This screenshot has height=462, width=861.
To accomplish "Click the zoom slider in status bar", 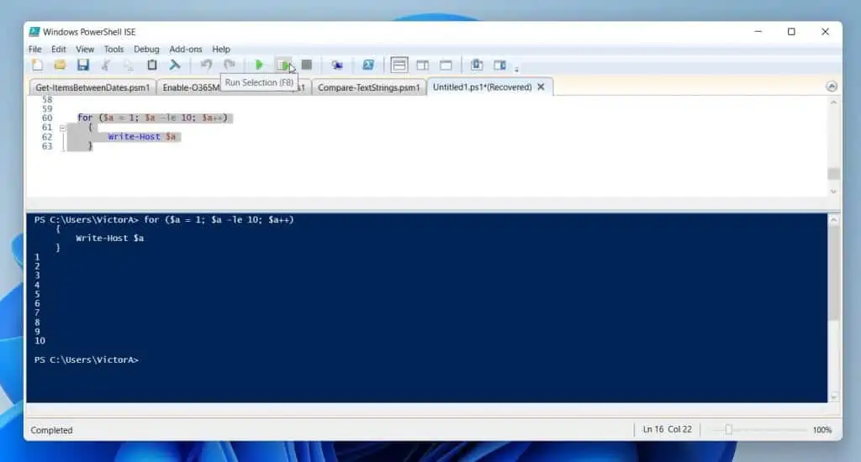I will coord(728,429).
